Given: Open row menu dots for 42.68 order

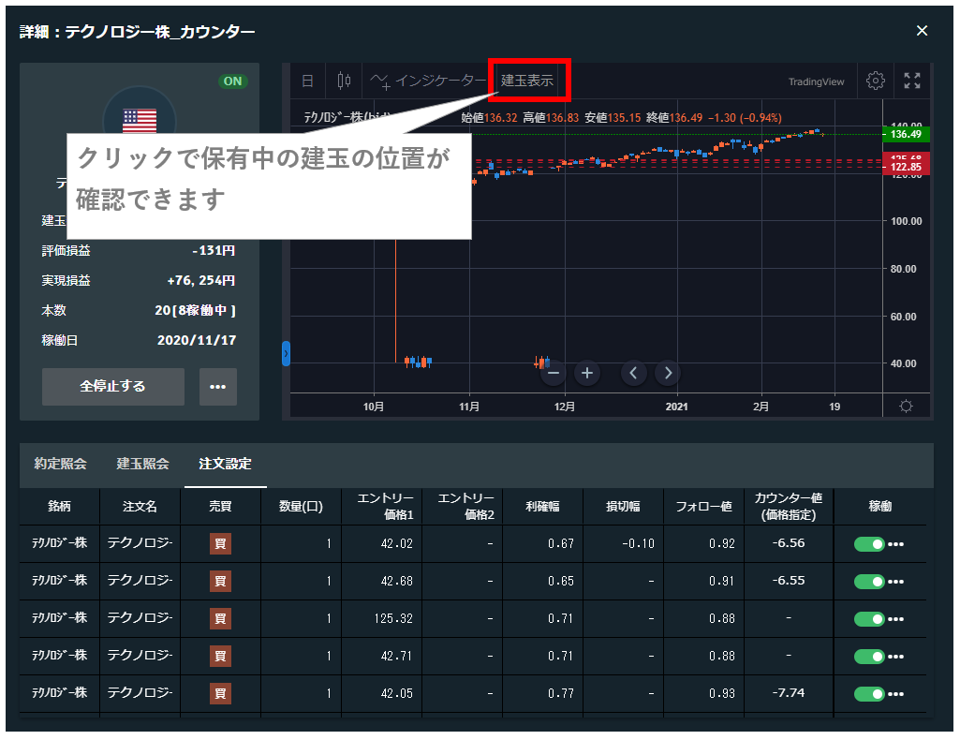Looking at the screenshot, I should point(895,582).
